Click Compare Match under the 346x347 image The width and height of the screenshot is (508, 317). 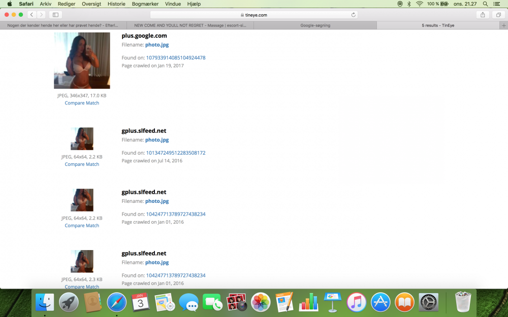point(82,103)
